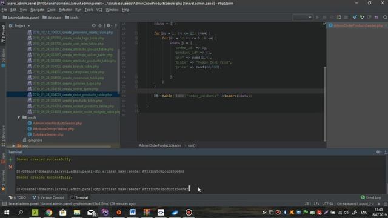Image resolution: width=388 pixels, height=218 pixels.
Task: Open the Version Control tool window tab
Action: 48,197
